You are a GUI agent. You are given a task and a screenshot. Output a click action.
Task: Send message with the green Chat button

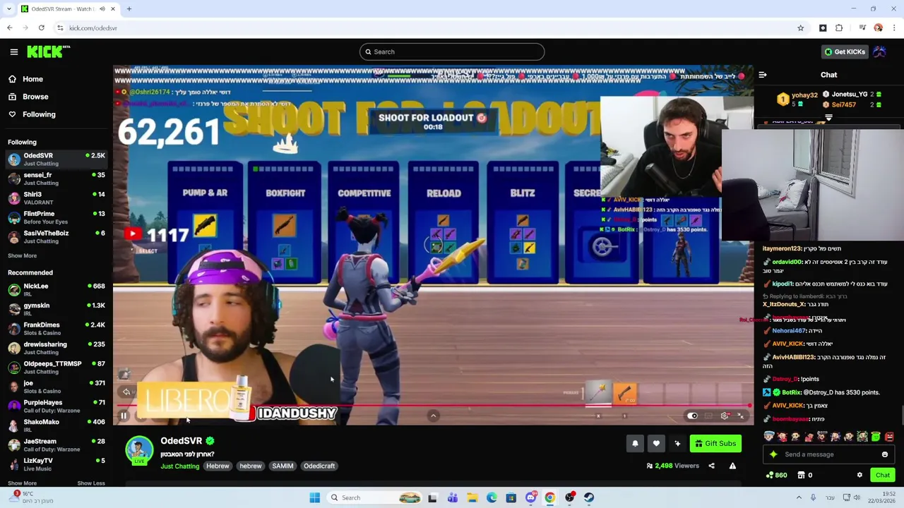[x=882, y=475]
